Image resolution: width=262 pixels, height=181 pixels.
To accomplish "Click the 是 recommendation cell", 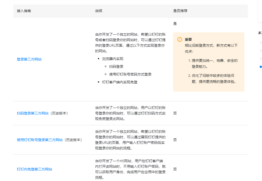I will click(175, 24).
